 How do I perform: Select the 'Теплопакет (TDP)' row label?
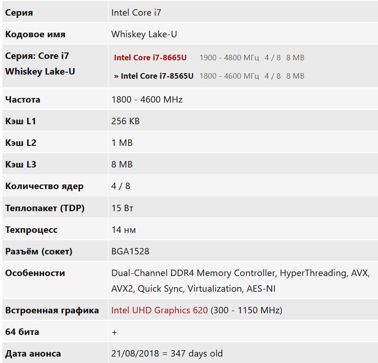(x=45, y=208)
